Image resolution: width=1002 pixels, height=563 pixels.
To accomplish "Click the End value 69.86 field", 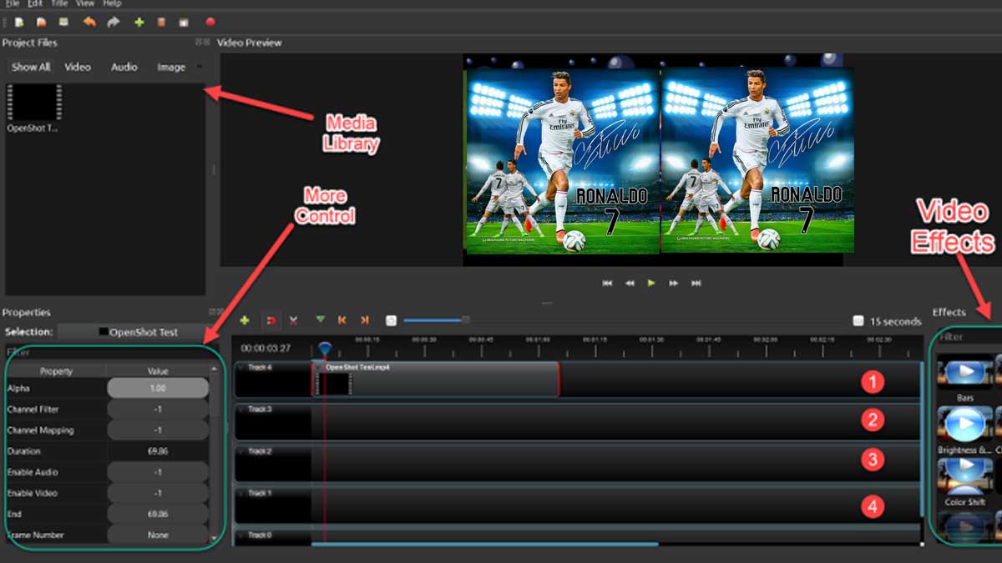I will (158, 514).
